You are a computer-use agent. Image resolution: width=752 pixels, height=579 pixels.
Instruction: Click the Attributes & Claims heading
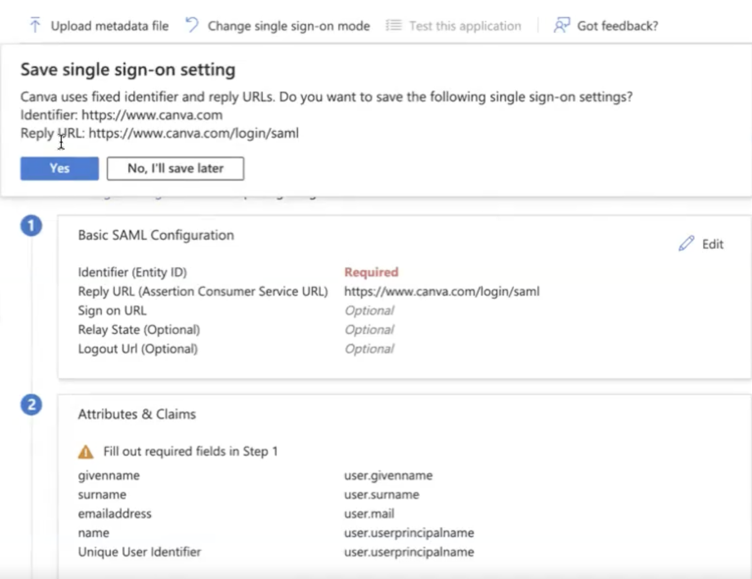[137, 414]
